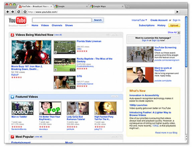This screenshot has width=196, height=147.
Task: Open Subscriptions
Action: [x=146, y=25]
